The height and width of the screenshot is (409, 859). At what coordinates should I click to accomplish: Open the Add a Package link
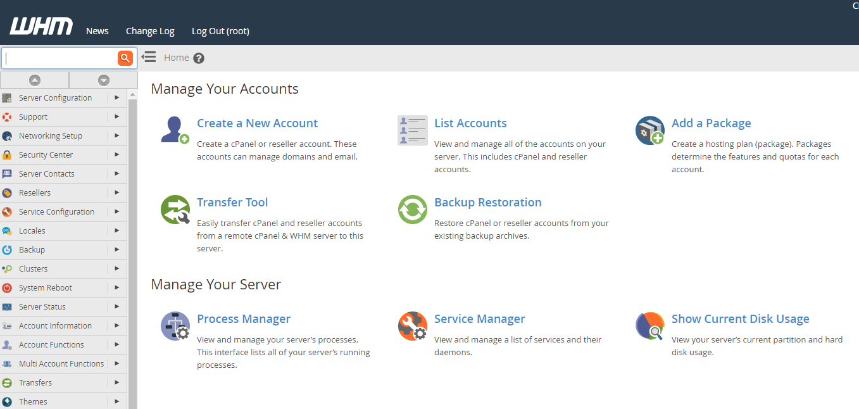pyautogui.click(x=712, y=123)
